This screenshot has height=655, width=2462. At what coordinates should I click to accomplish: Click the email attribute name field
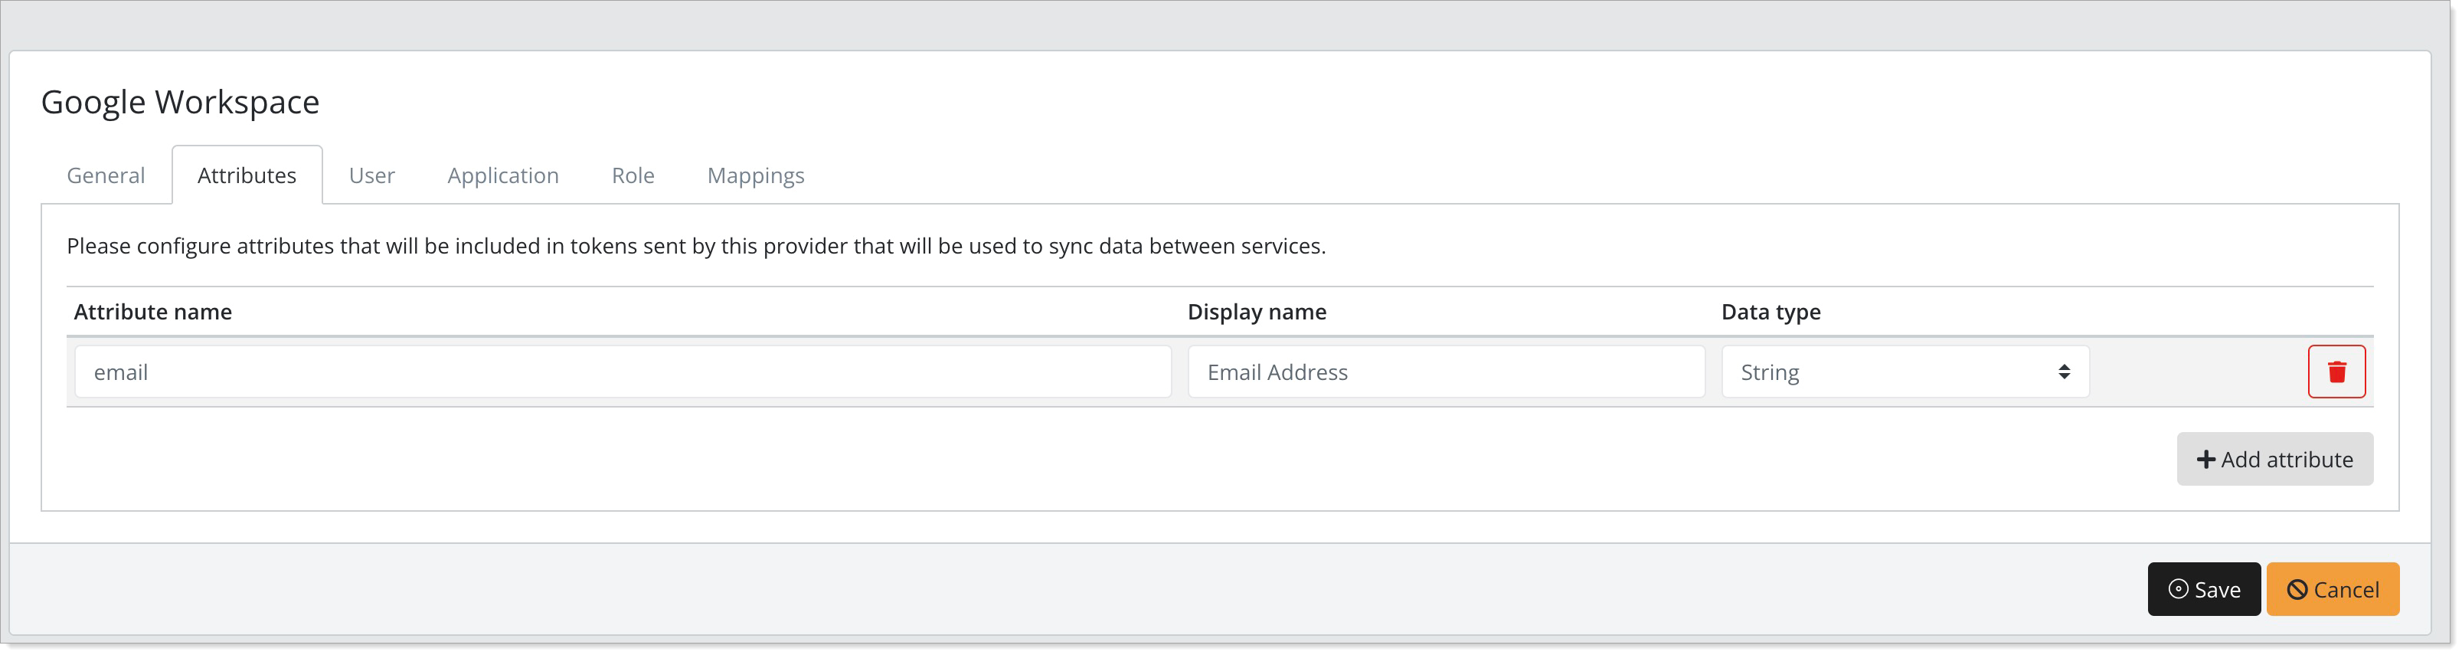point(623,371)
